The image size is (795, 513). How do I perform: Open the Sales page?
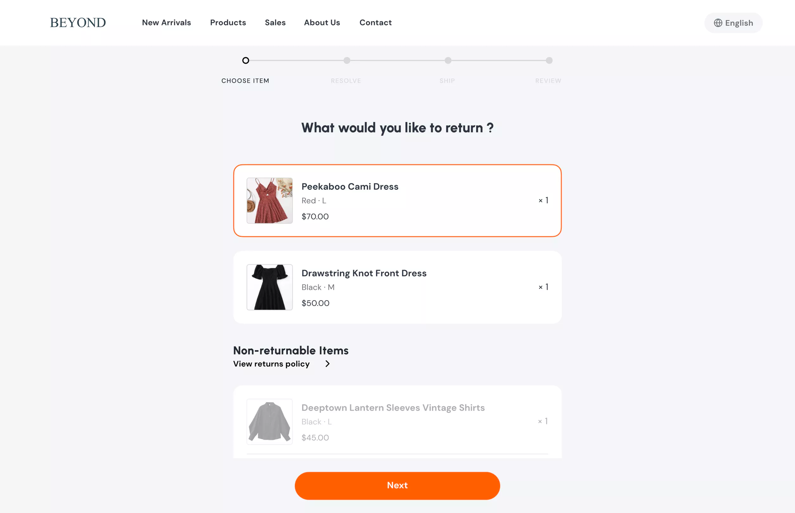275,23
